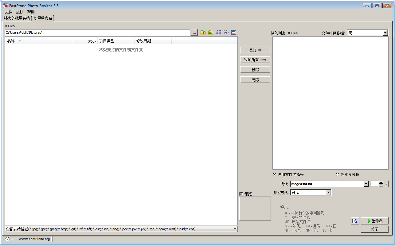Click the 添加所有 button
The image size is (395, 245).
click(255, 60)
